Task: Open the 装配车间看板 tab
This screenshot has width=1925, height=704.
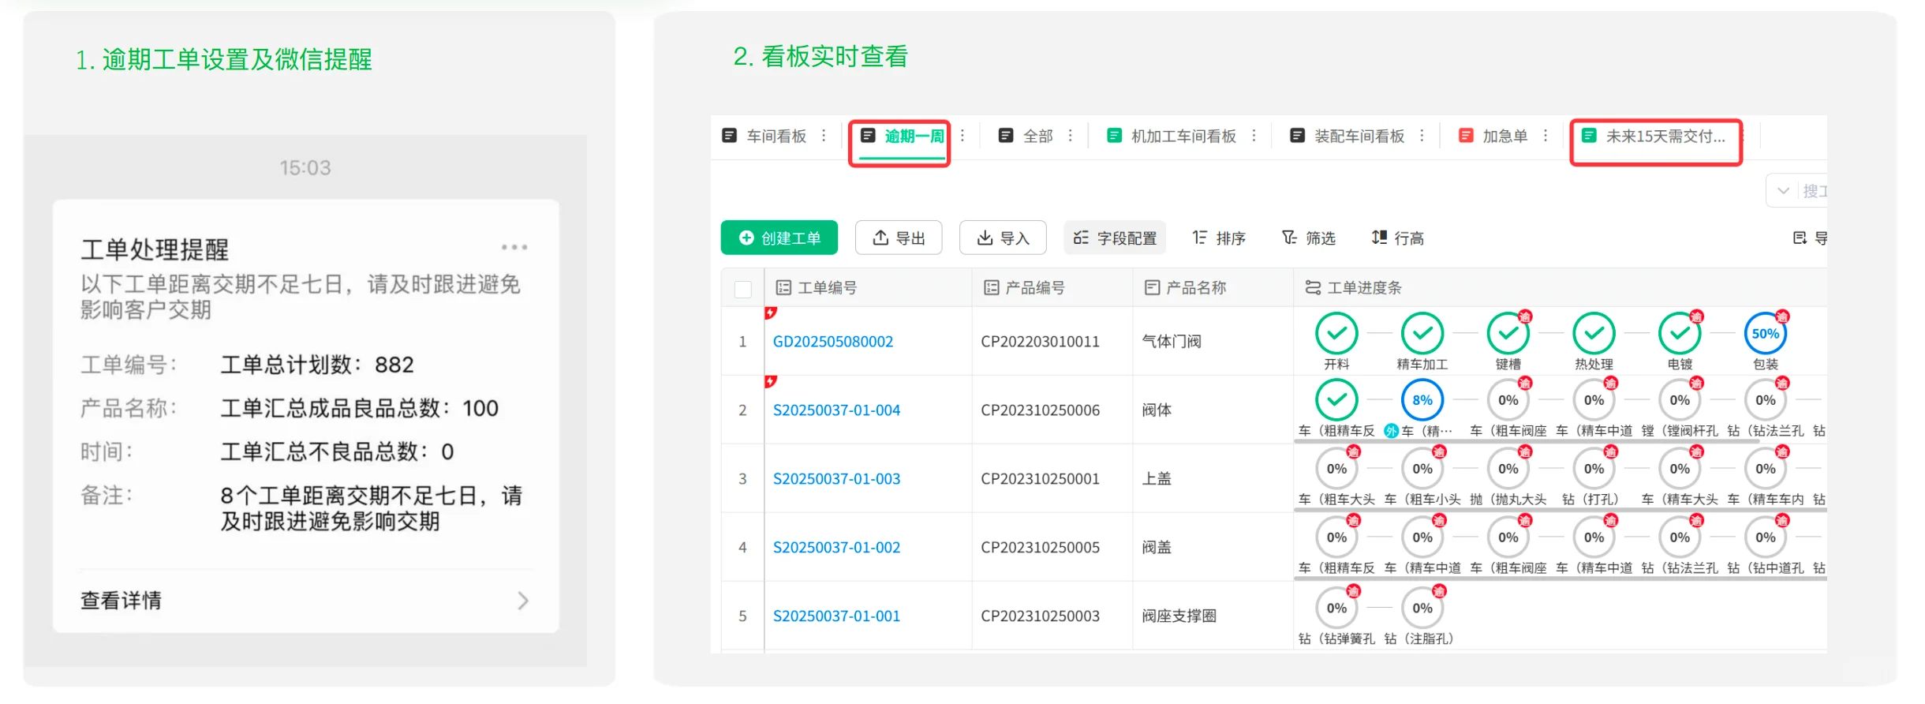Action: point(1347,136)
